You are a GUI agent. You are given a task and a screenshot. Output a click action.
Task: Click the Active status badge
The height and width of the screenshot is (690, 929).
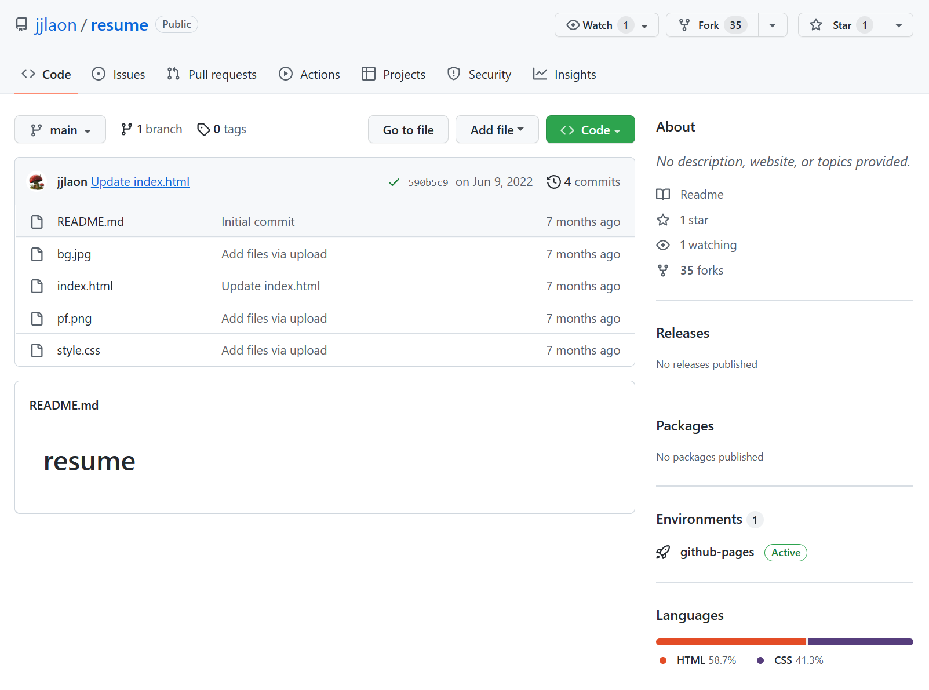786,553
